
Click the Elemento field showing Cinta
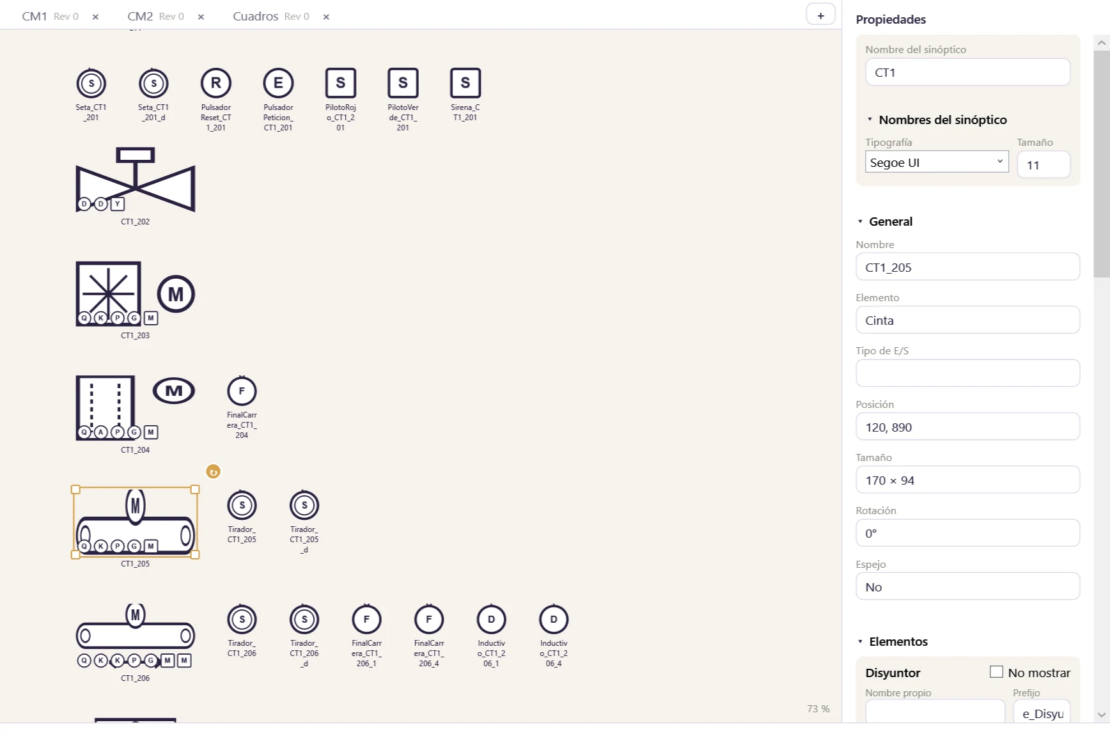(967, 320)
